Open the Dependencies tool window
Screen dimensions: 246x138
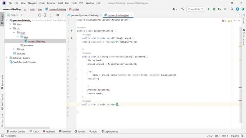(110, 131)
